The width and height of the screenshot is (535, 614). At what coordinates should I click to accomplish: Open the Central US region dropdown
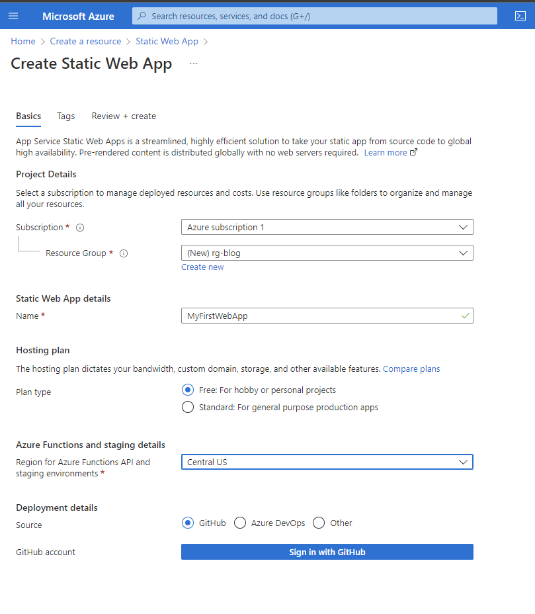[327, 462]
